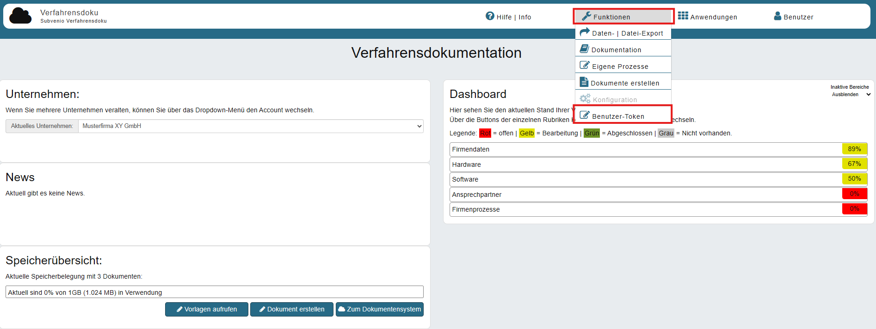Click the Benutzer-Token edit icon
Image resolution: width=876 pixels, height=329 pixels.
[585, 115]
